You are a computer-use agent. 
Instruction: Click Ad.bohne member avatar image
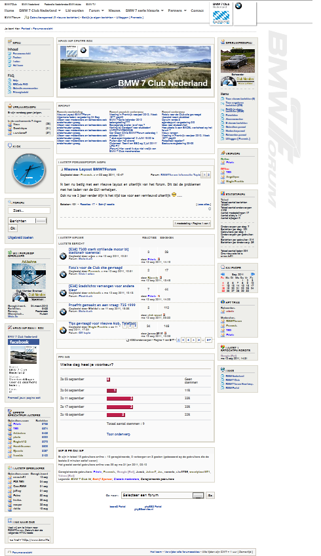(x=29, y=277)
